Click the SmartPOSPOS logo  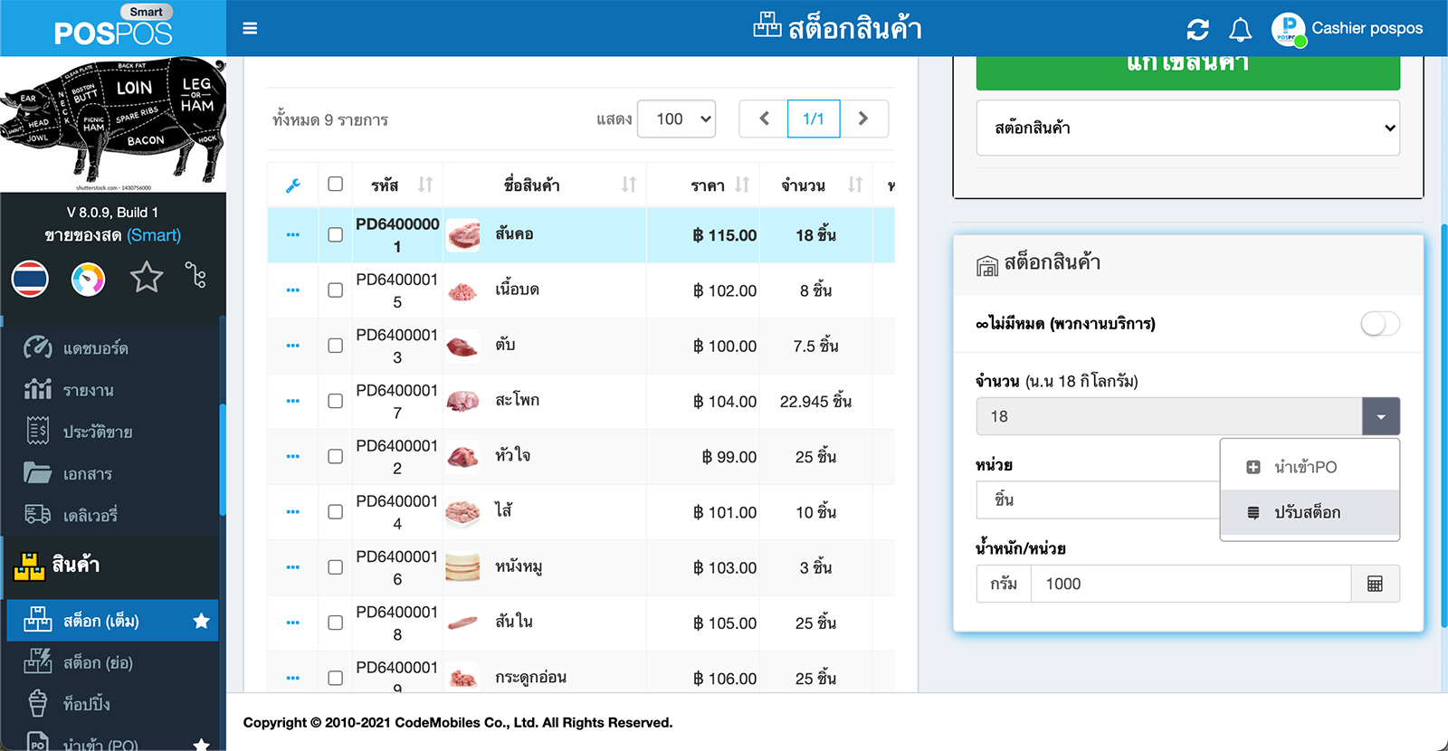point(113,27)
